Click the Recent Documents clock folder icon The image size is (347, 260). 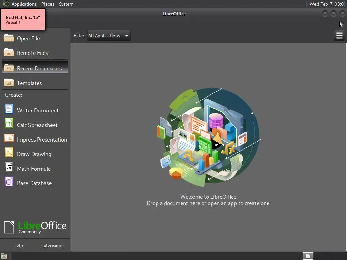coord(8,68)
